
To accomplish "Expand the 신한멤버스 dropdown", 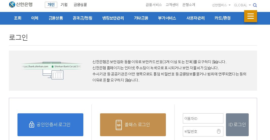I will pos(221,5).
